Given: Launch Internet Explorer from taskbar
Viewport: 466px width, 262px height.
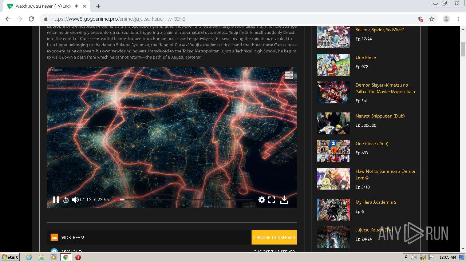Looking at the screenshot, I should tap(29, 257).
